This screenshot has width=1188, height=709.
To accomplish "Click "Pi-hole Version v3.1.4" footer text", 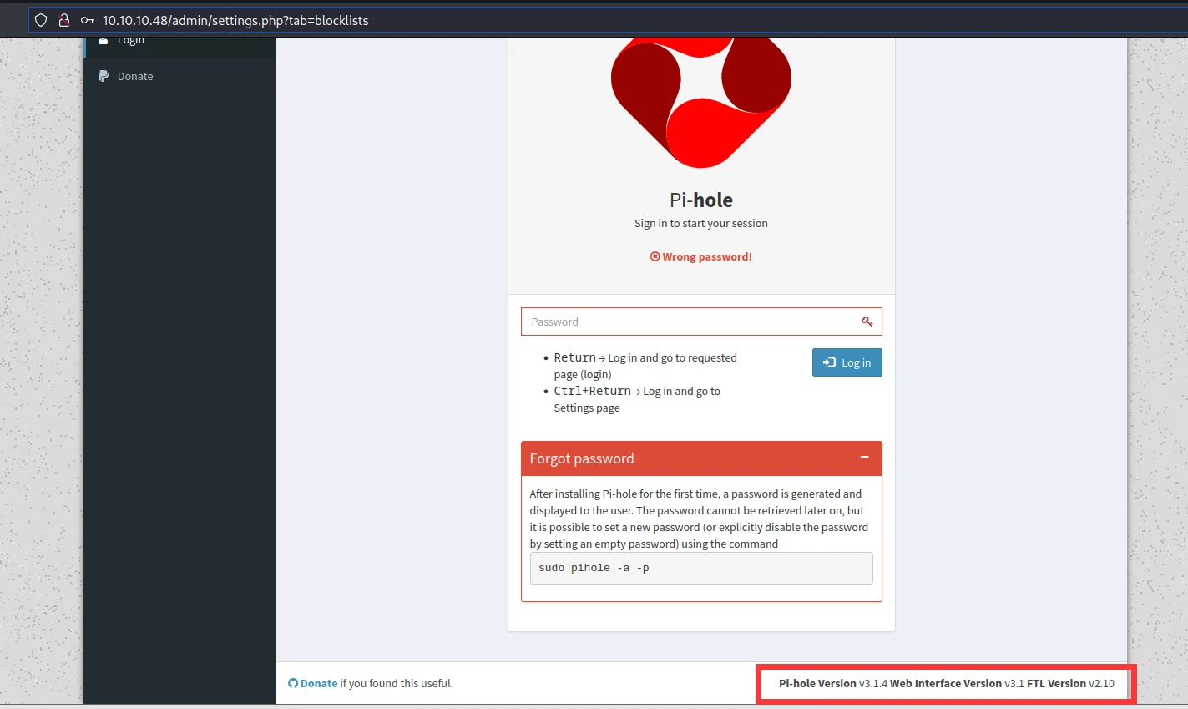I will pyautogui.click(x=833, y=683).
